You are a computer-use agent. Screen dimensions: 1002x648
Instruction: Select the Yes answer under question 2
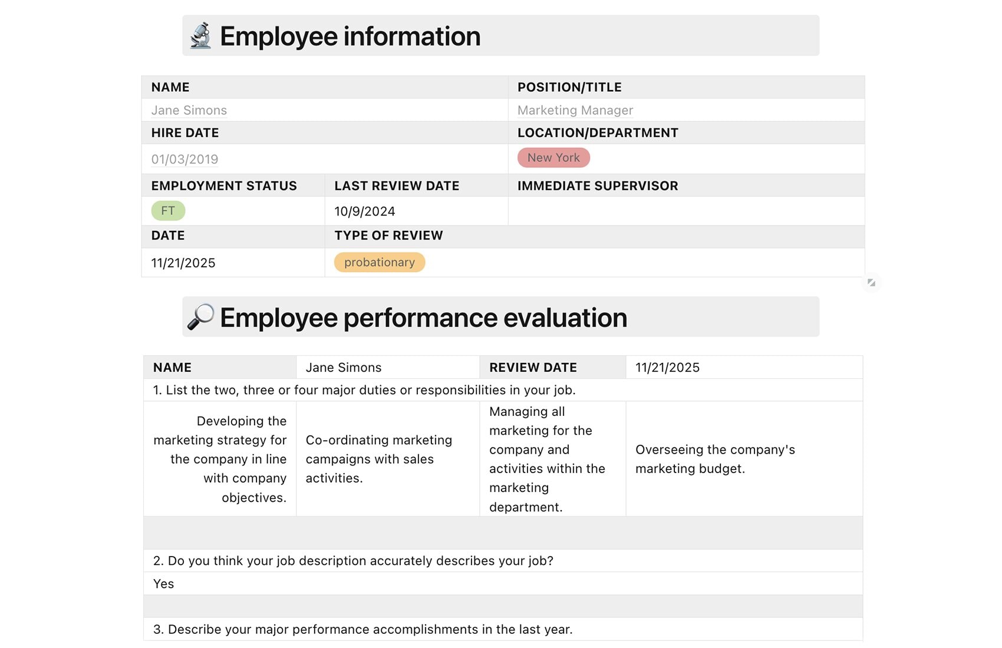tap(163, 583)
